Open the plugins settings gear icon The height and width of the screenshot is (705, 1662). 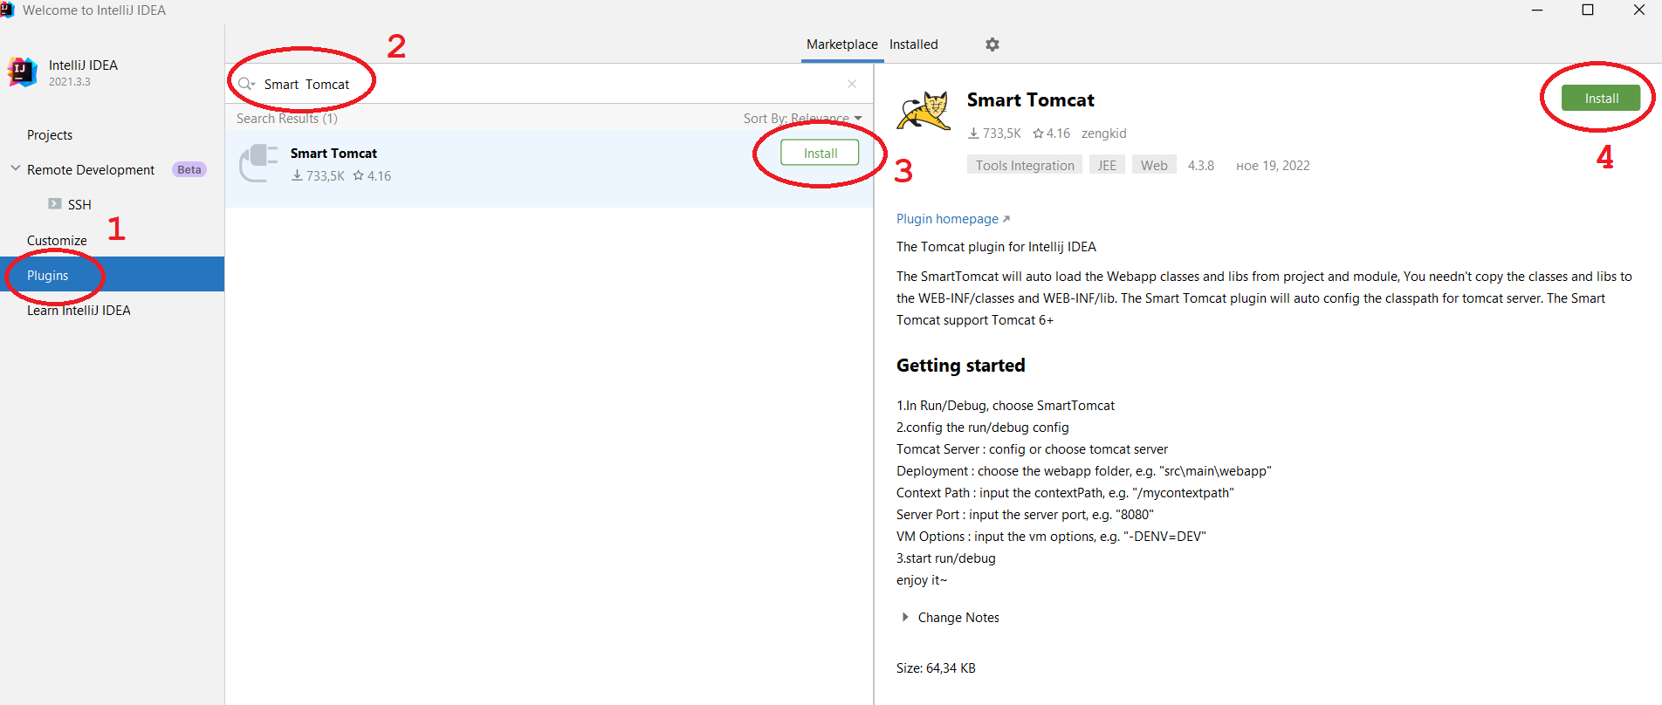click(992, 44)
